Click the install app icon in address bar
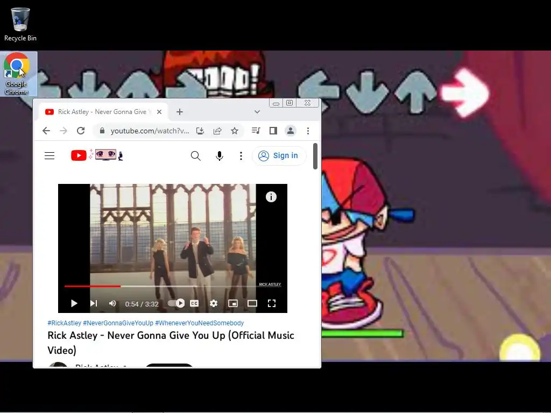 [200, 131]
